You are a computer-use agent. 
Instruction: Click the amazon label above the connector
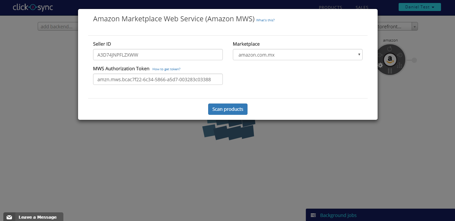tap(390, 40)
